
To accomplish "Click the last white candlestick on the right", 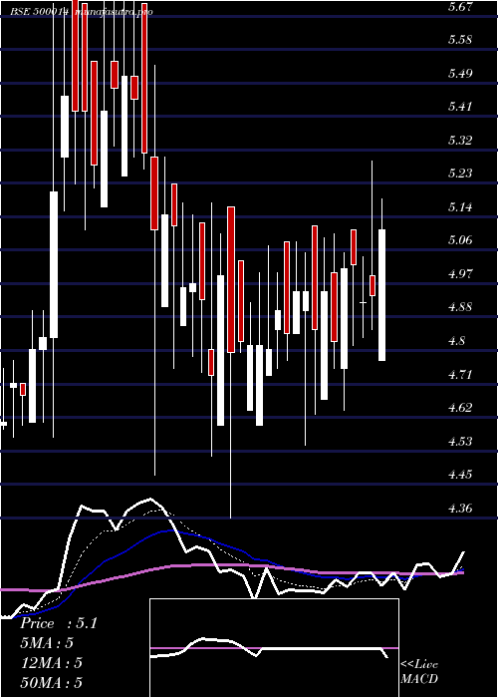I will point(381,295).
